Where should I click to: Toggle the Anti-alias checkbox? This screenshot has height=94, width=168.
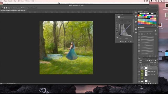point(21,8)
